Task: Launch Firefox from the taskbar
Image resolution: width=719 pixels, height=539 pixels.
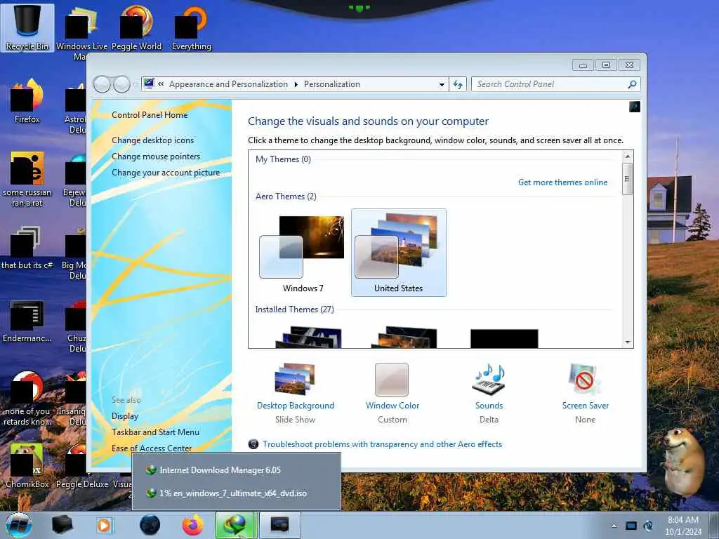Action: tap(193, 525)
